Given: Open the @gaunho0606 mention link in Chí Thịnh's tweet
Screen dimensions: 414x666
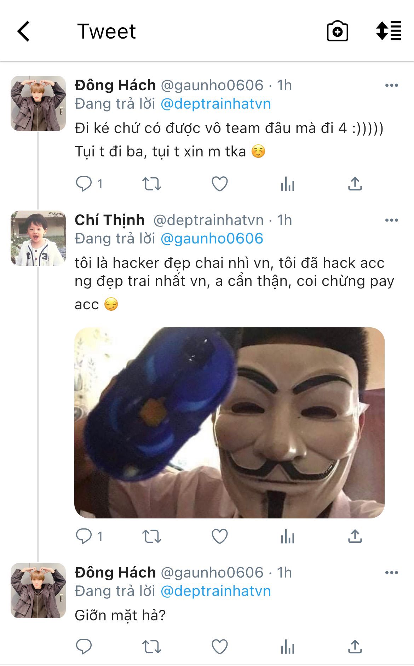Looking at the screenshot, I should click(x=212, y=239).
